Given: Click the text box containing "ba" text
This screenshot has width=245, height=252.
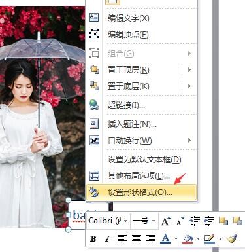Looking at the screenshot, I should coord(78,215).
